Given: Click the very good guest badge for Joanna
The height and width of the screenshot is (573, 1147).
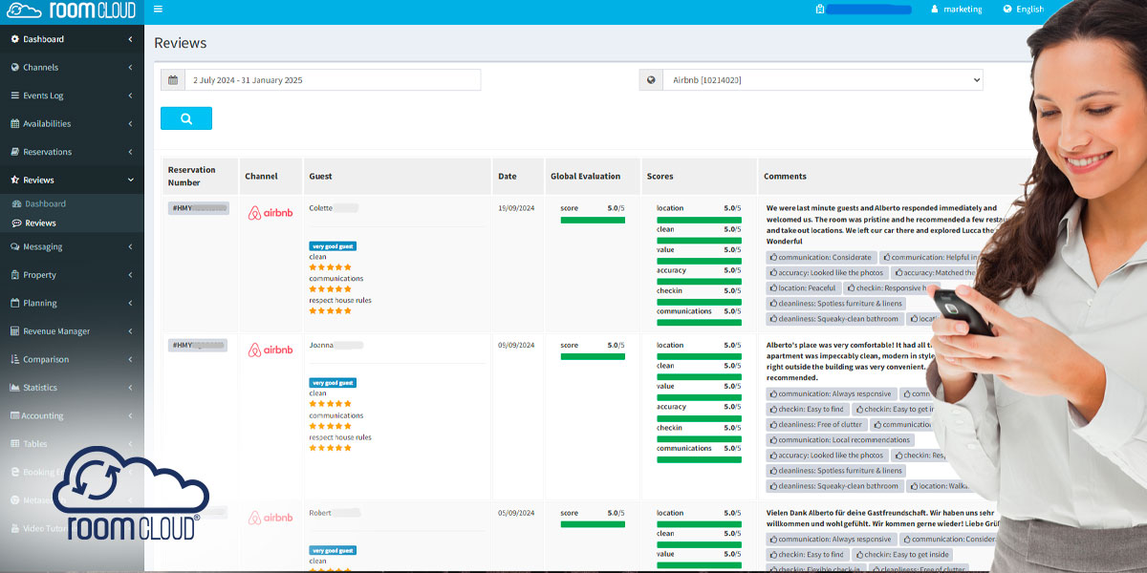Looking at the screenshot, I should [x=333, y=382].
